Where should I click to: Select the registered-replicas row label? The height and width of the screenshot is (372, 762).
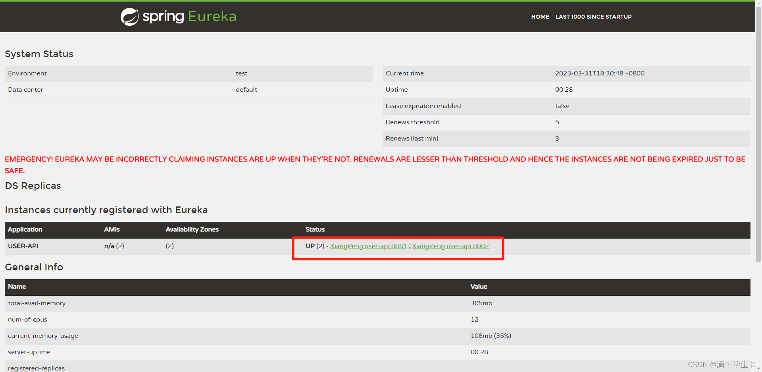pyautogui.click(x=36, y=368)
